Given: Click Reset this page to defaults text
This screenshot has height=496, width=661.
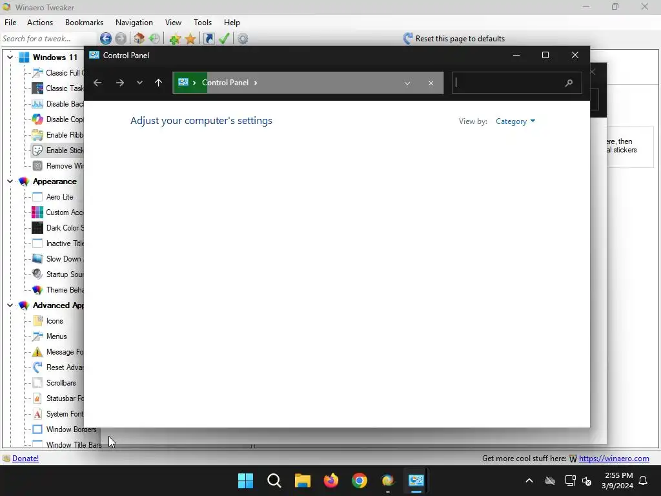Looking at the screenshot, I should tap(460, 39).
